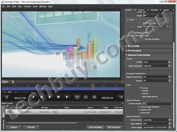
Task: Set the mark-in point icon
Action: pyautogui.click(x=6, y=97)
